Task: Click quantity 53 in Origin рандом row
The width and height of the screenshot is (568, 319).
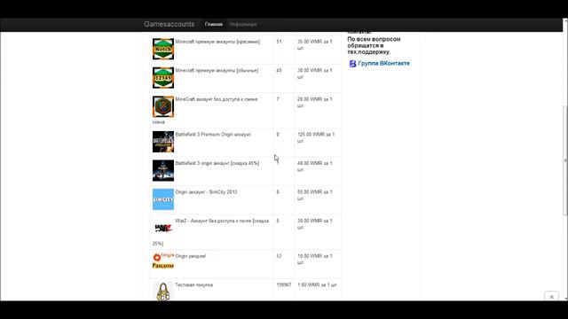Action: (x=279, y=256)
